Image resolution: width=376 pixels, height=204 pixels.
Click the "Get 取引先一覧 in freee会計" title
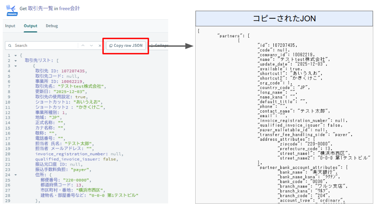pos(50,8)
